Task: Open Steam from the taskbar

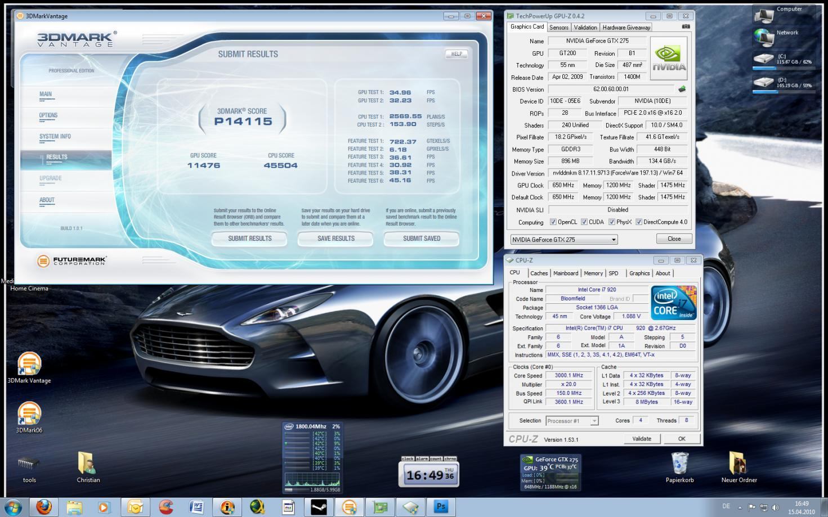Action: tap(319, 507)
